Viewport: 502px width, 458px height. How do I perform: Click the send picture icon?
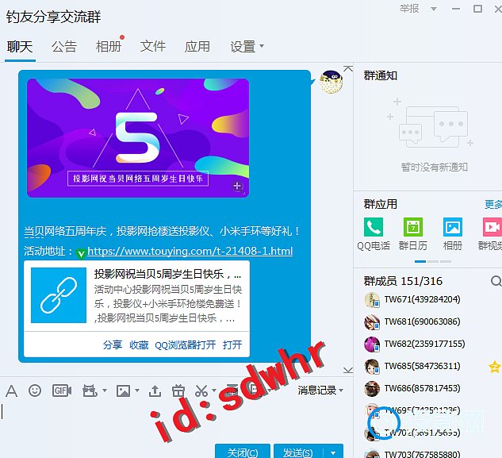coord(123,391)
